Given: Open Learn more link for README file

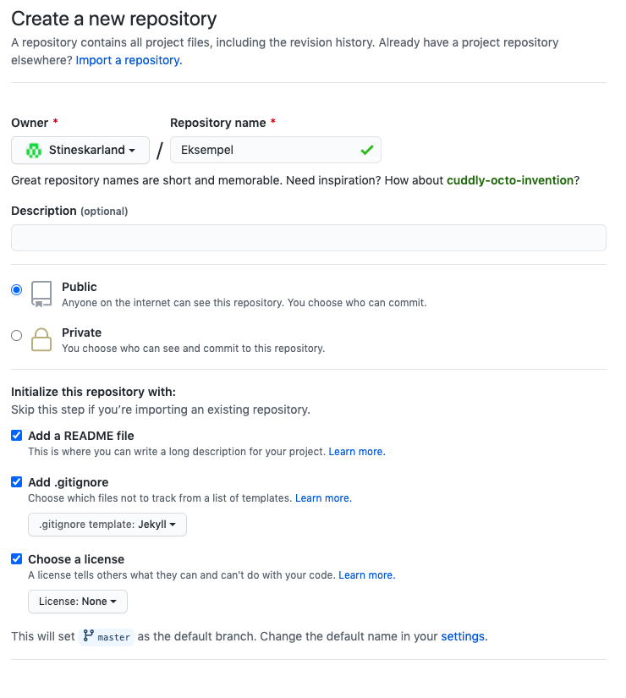Looking at the screenshot, I should (x=357, y=452).
